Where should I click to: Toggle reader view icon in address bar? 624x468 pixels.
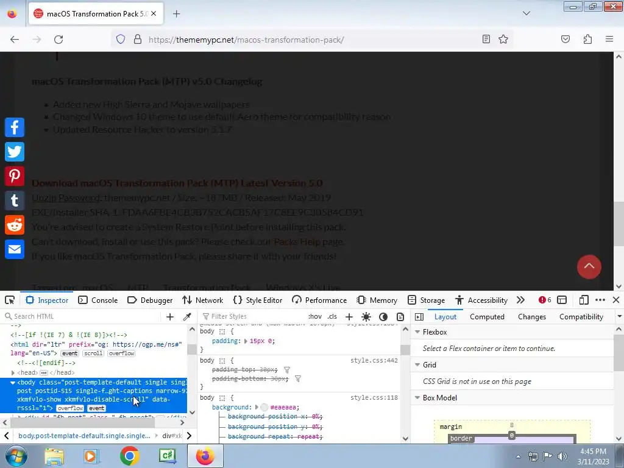pos(486,40)
